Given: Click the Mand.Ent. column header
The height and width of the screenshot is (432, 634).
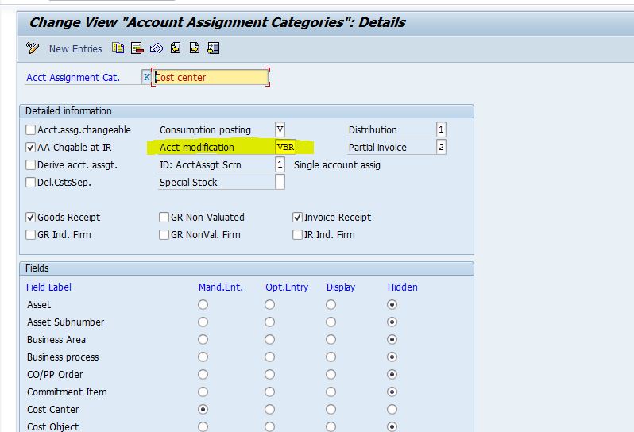Looking at the screenshot, I should [221, 287].
